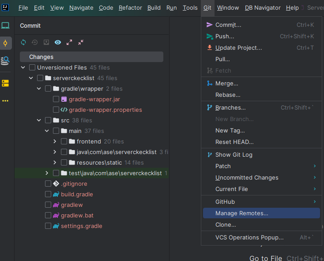Expand the test\java\com\ase\serverckecklist node

(47, 173)
